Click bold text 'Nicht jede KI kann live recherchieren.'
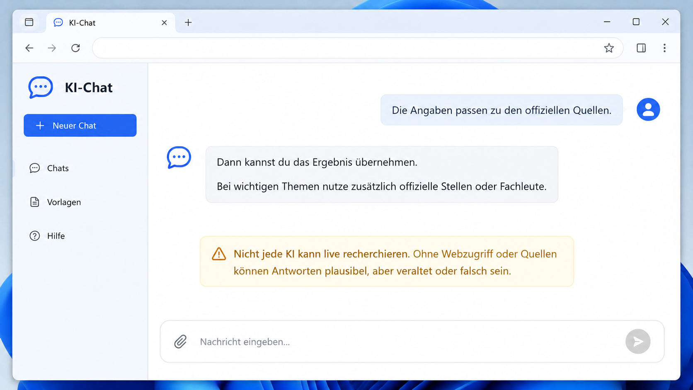The width and height of the screenshot is (693, 390). pyautogui.click(x=322, y=254)
